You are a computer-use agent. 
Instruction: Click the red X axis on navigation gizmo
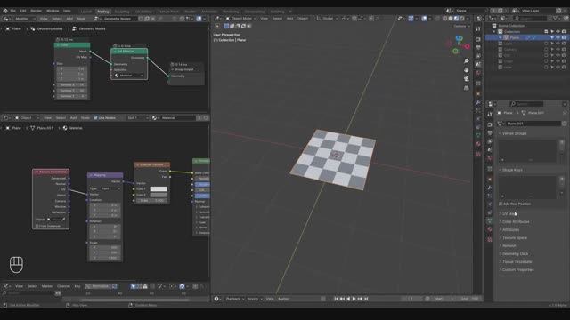(467, 46)
